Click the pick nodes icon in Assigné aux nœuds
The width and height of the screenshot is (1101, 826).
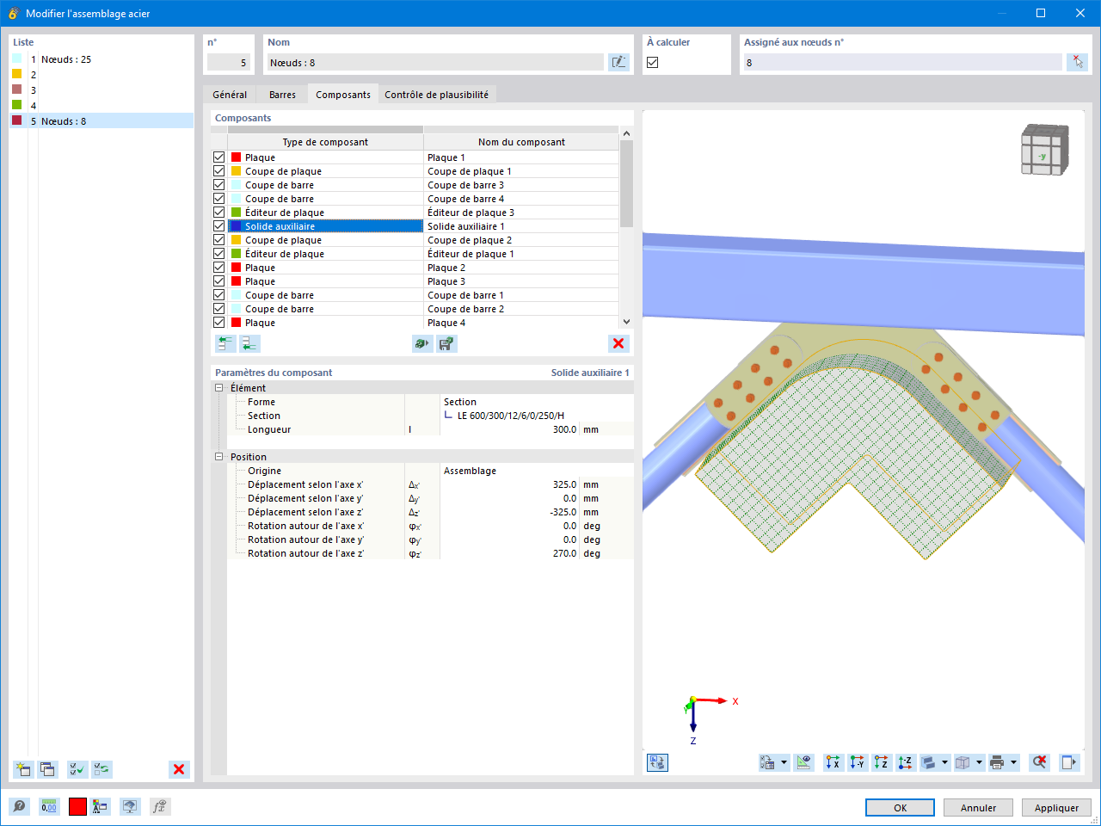[x=1077, y=62]
